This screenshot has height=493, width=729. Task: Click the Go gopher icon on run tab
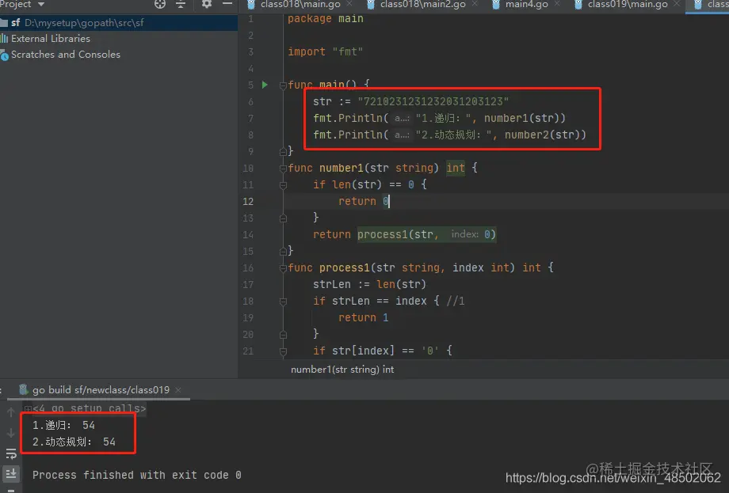pyautogui.click(x=23, y=389)
